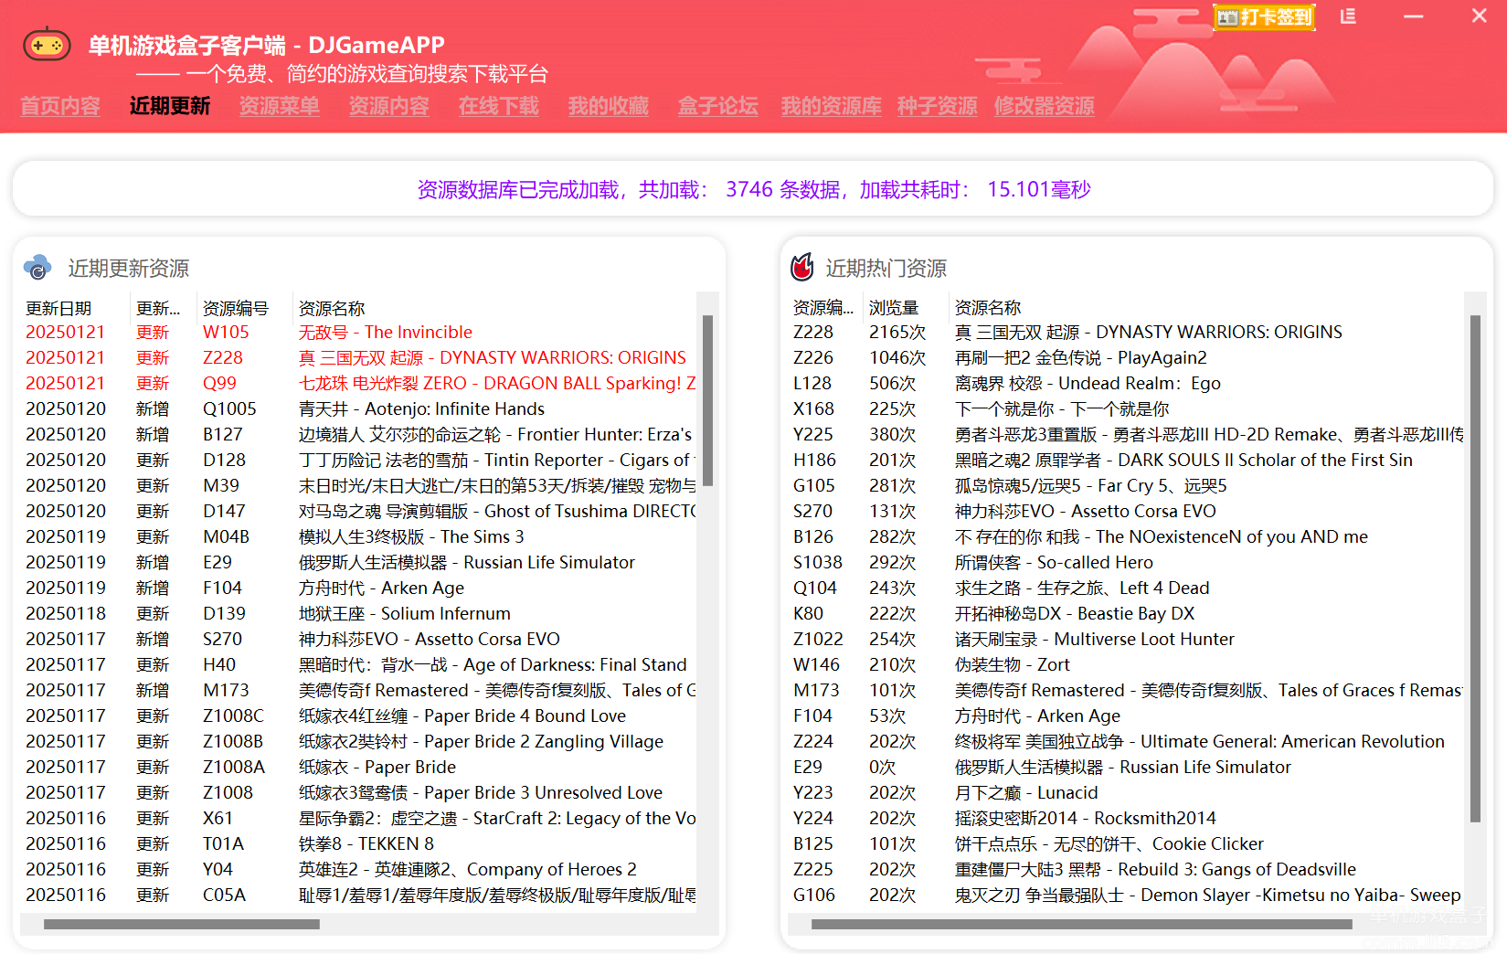Sort hot list by 浏览量 column header
This screenshot has height=954, width=1507.
point(904,308)
